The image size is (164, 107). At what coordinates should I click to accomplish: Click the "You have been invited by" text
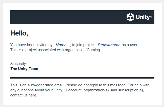pos(31,45)
